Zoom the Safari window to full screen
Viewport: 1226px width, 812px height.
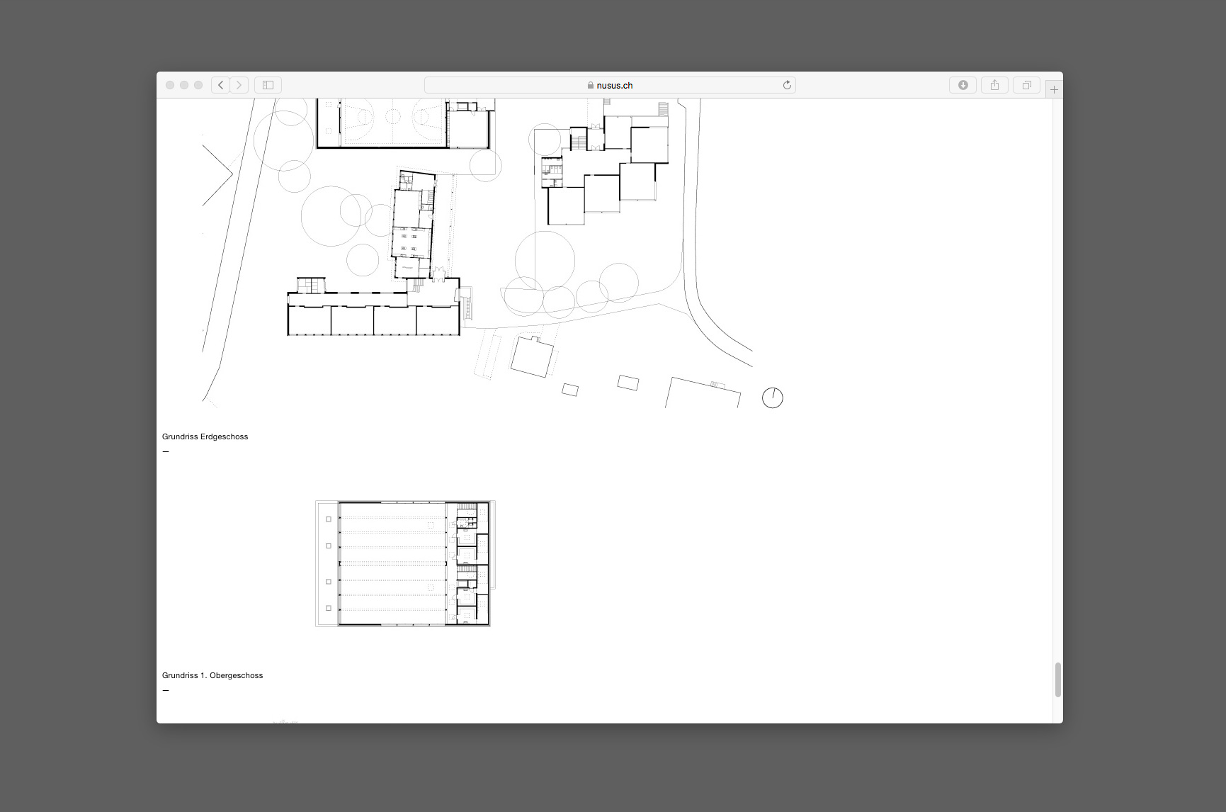(x=198, y=85)
